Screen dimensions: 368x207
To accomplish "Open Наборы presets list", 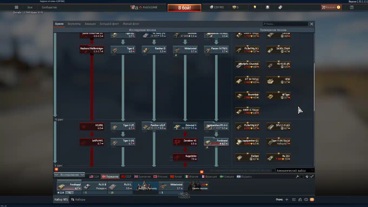I will 78,199.
